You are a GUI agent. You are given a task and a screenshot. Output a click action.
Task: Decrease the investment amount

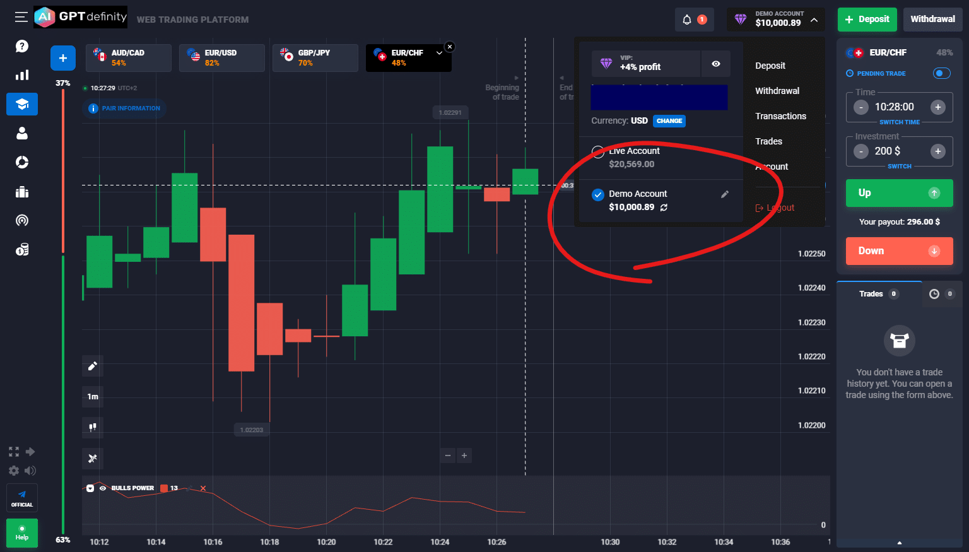tap(861, 151)
